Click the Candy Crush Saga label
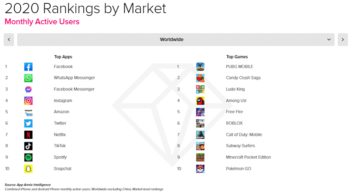Screen dimensions: 358x196 tap(243, 78)
